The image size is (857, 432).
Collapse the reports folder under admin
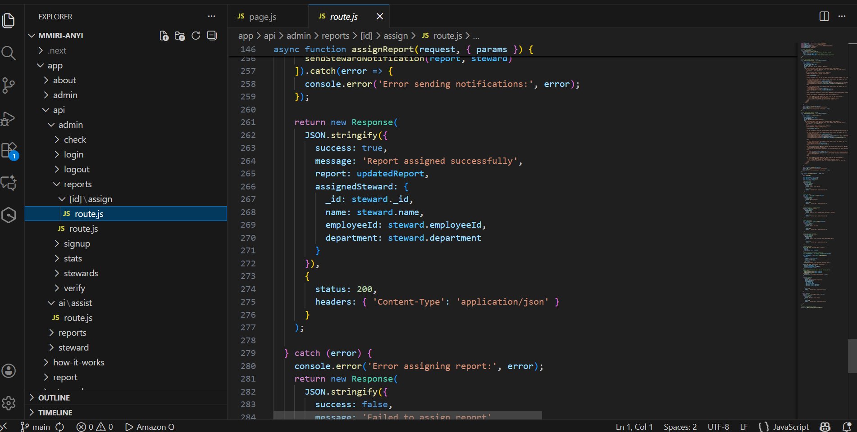(77, 184)
